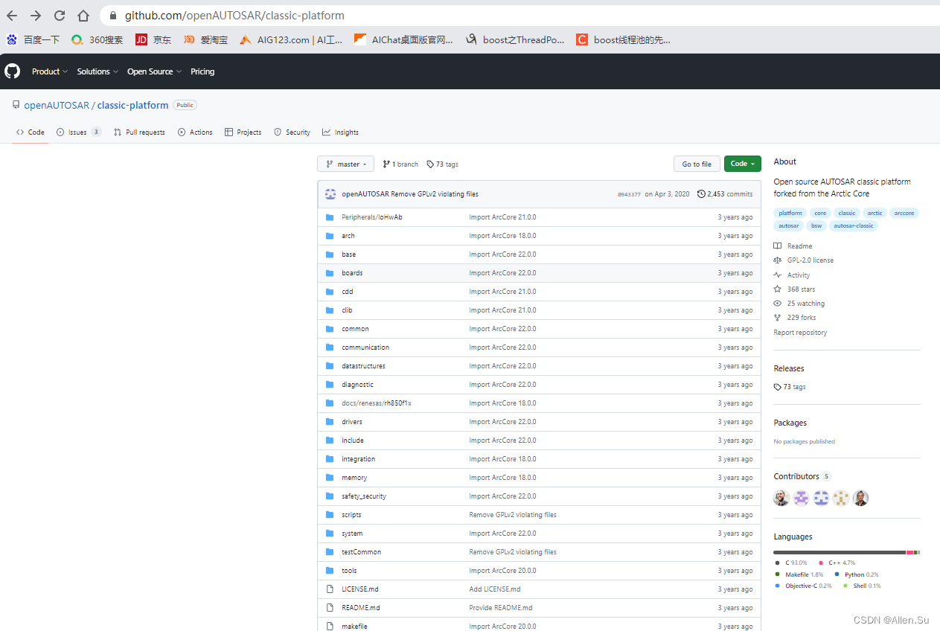Open the arch folder icon

[330, 236]
